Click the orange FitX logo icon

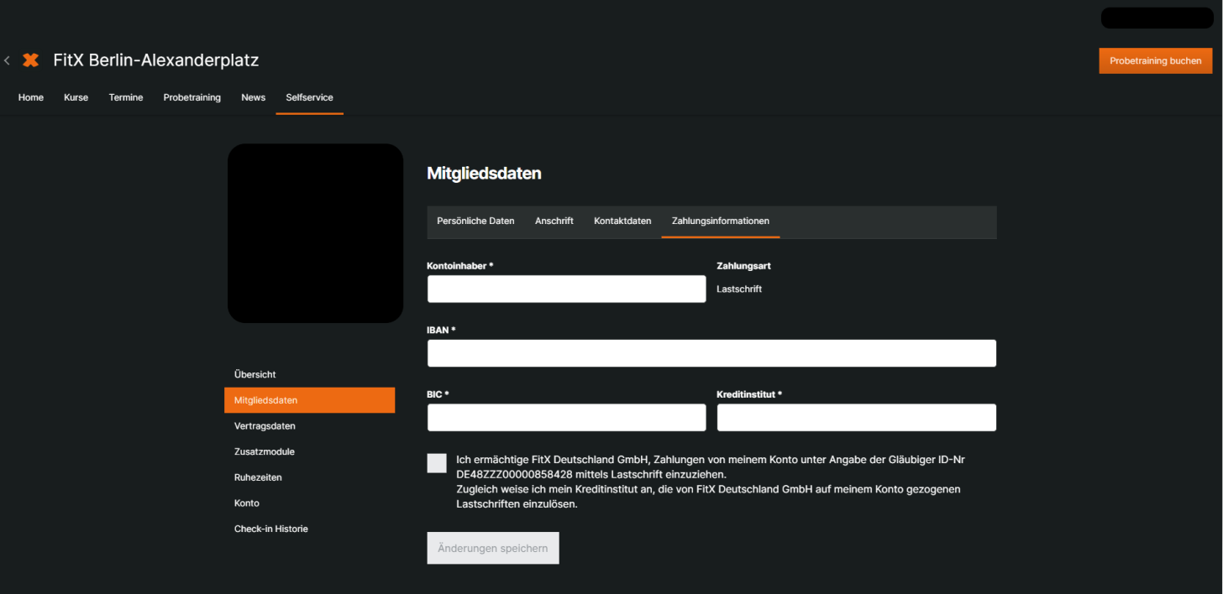coord(30,60)
